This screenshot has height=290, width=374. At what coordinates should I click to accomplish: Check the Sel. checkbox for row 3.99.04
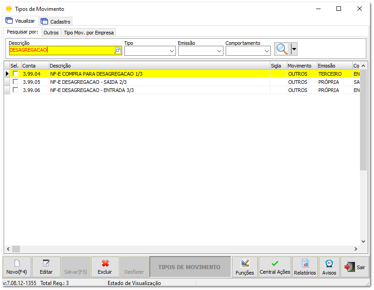16,73
